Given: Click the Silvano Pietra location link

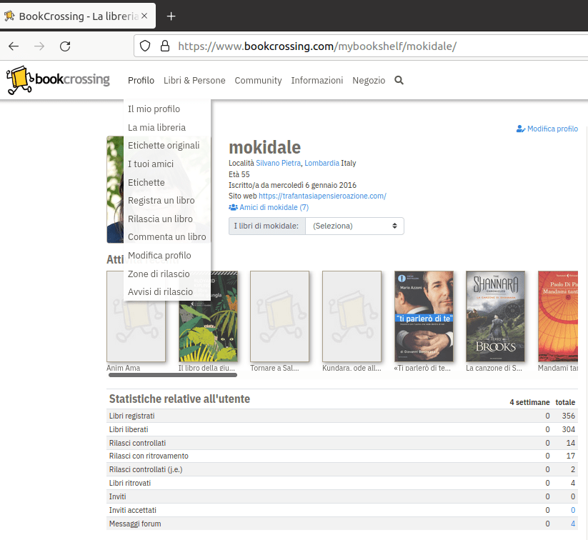Looking at the screenshot, I should click(278, 164).
